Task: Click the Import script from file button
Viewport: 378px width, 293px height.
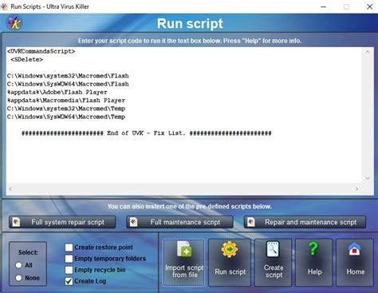Action: [183, 263]
